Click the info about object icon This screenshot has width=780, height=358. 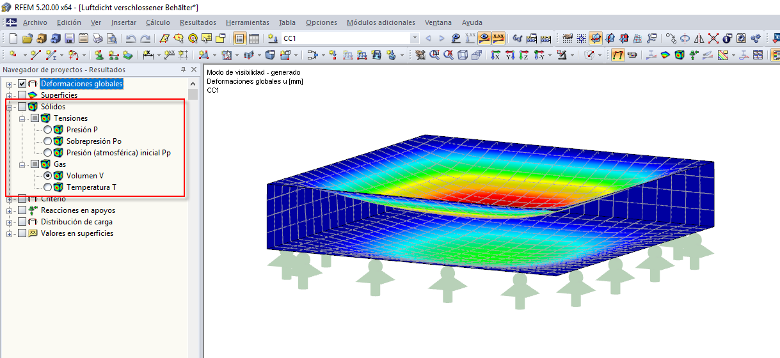click(x=728, y=38)
